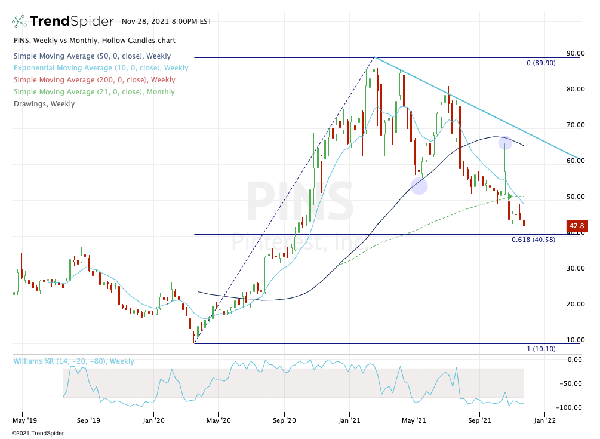Click the 0.00 Williams %R axis label

point(575,360)
